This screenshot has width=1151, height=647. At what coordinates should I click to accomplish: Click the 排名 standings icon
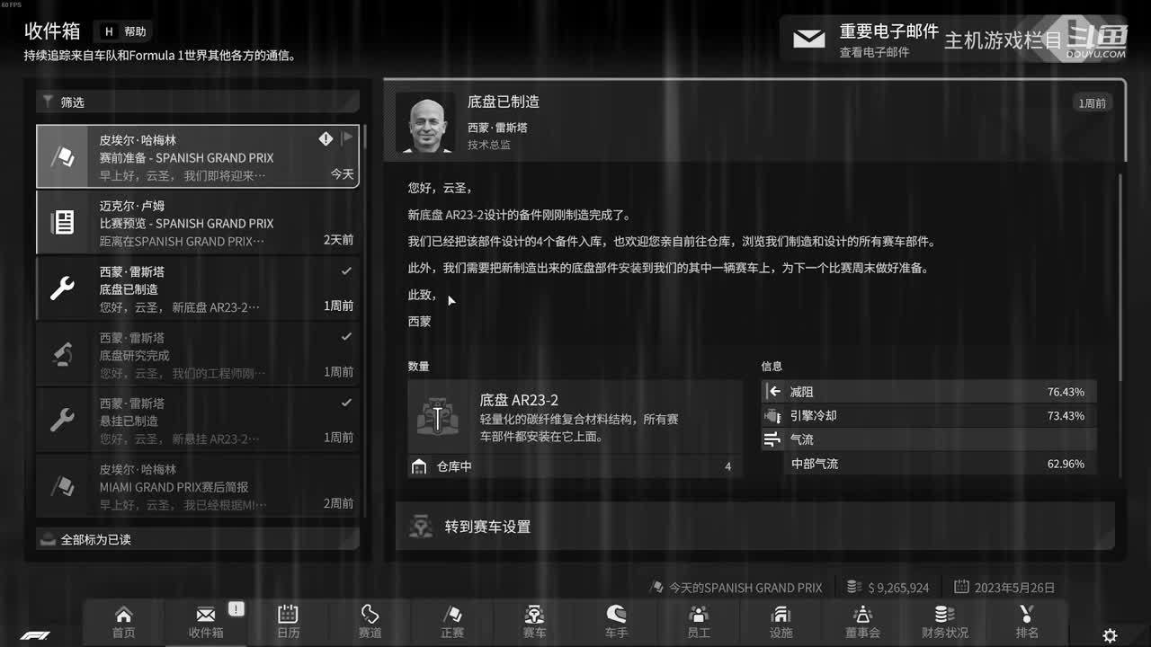[x=1026, y=614]
